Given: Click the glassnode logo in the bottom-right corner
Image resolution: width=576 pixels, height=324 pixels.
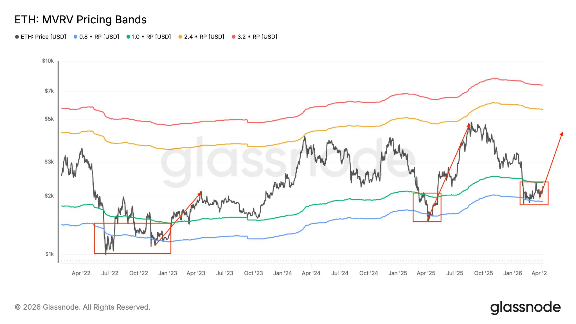Looking at the screenshot, I should [x=525, y=307].
